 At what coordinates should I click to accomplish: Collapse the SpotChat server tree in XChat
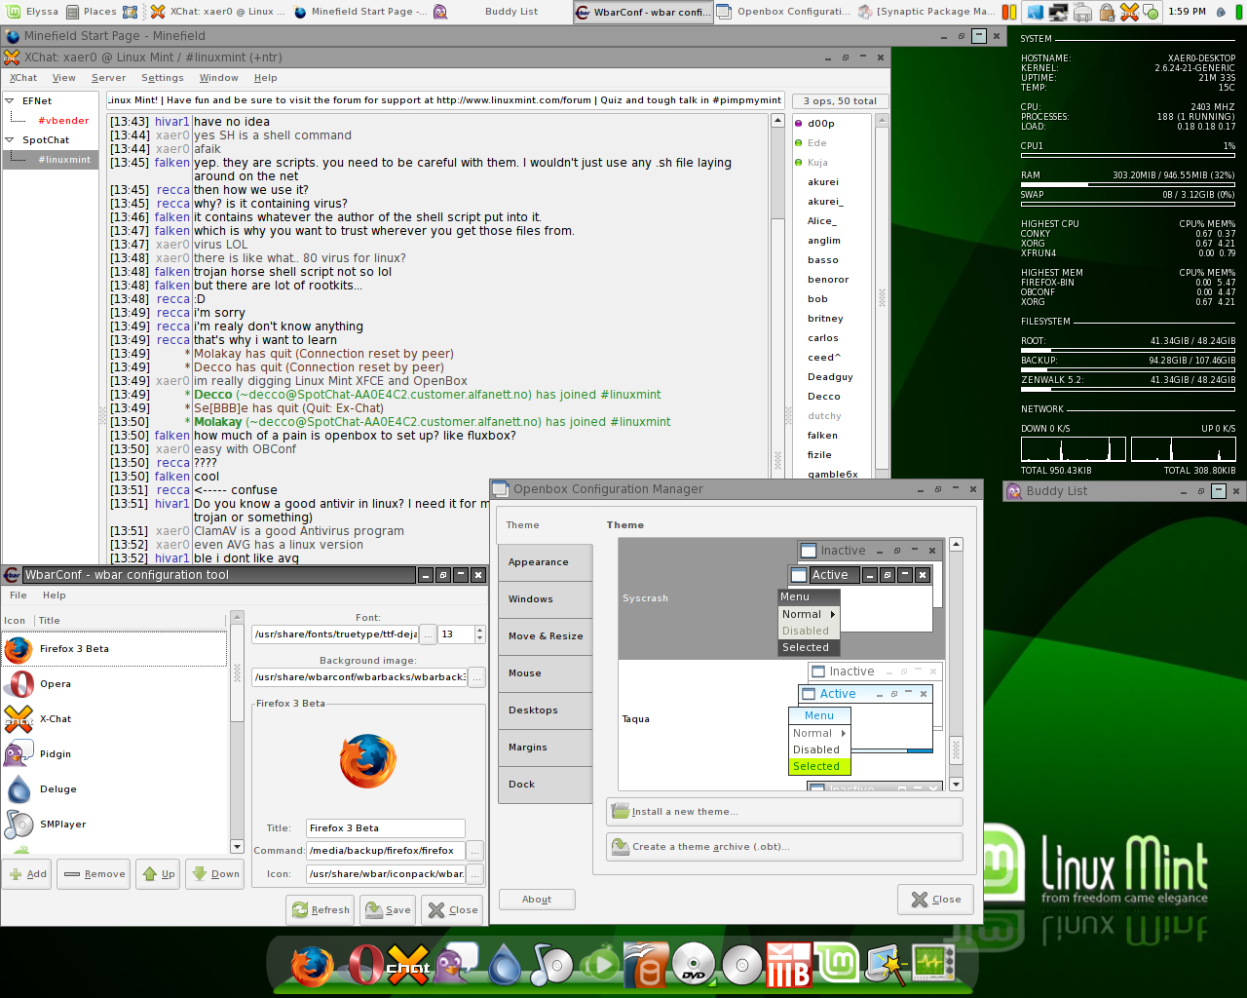tap(10, 139)
